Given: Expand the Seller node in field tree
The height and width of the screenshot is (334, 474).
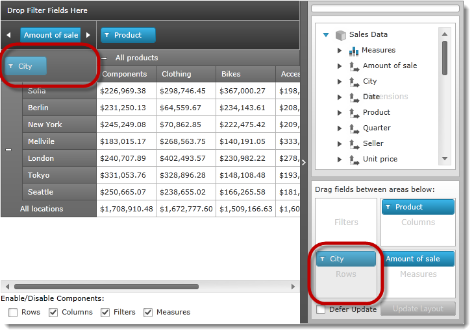Looking at the screenshot, I should coord(339,143).
